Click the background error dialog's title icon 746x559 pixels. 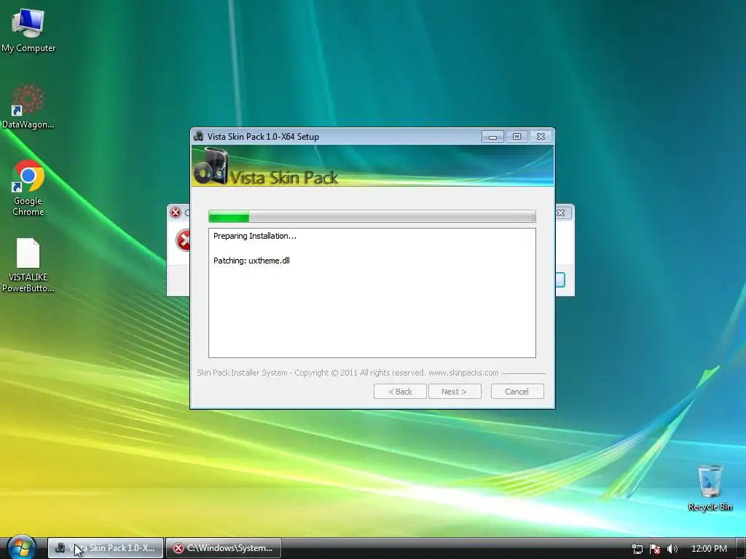(x=176, y=213)
